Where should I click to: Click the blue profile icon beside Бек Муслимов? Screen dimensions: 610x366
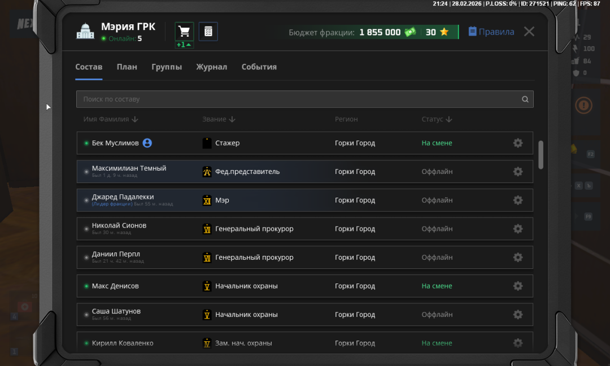click(147, 143)
